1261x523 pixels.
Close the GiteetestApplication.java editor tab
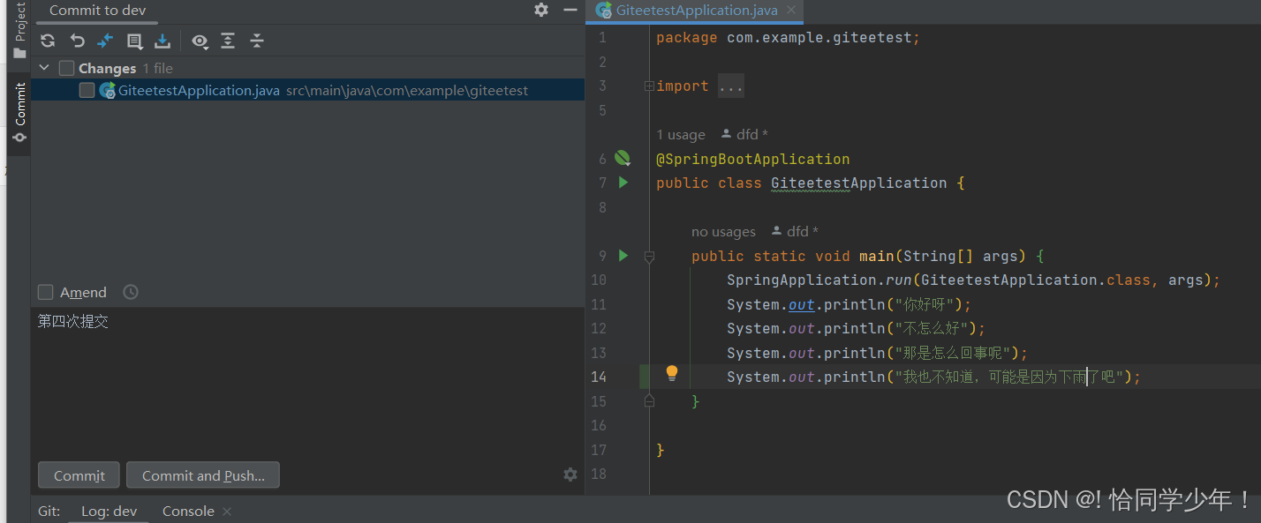[x=791, y=11]
